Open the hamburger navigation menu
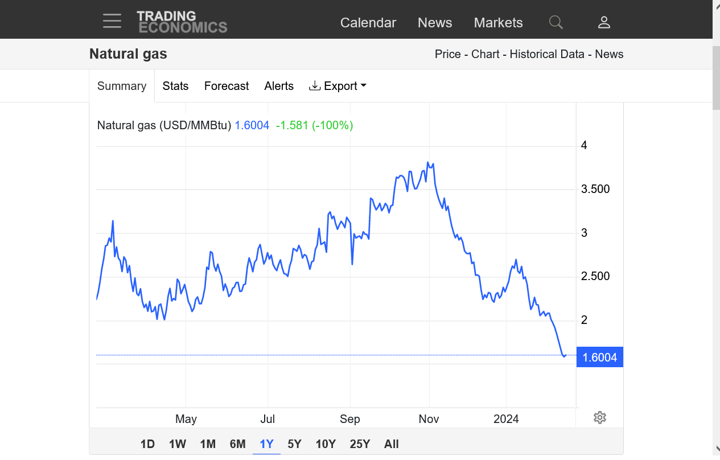The height and width of the screenshot is (460, 720). pos(112,22)
